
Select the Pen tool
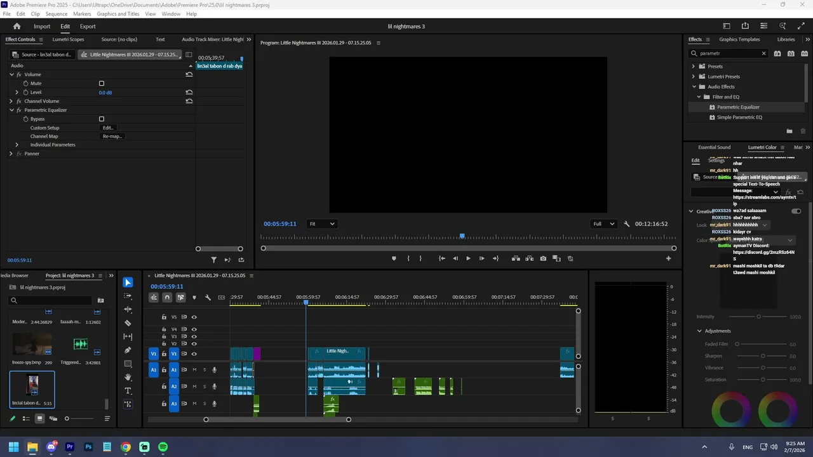(x=128, y=350)
